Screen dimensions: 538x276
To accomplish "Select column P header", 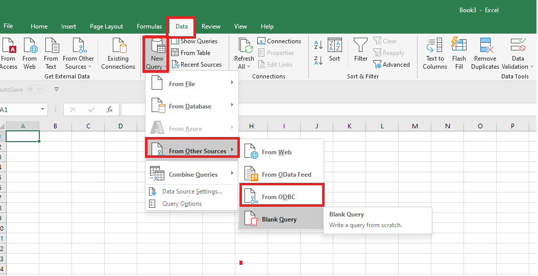I will [x=512, y=126].
